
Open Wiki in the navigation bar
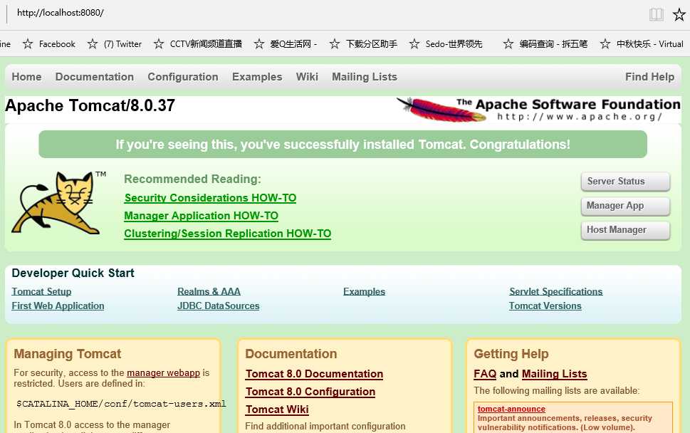(307, 77)
